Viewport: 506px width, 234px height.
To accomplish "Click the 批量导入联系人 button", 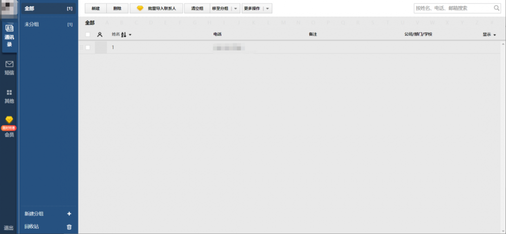I will coord(156,9).
